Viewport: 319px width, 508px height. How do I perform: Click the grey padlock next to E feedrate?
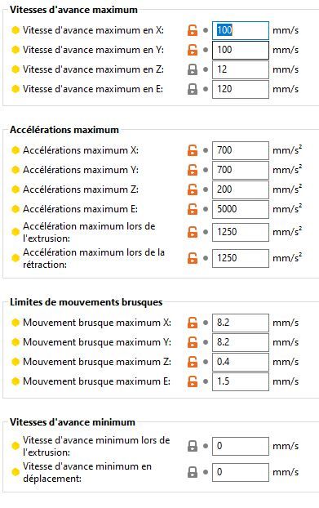tap(193, 89)
